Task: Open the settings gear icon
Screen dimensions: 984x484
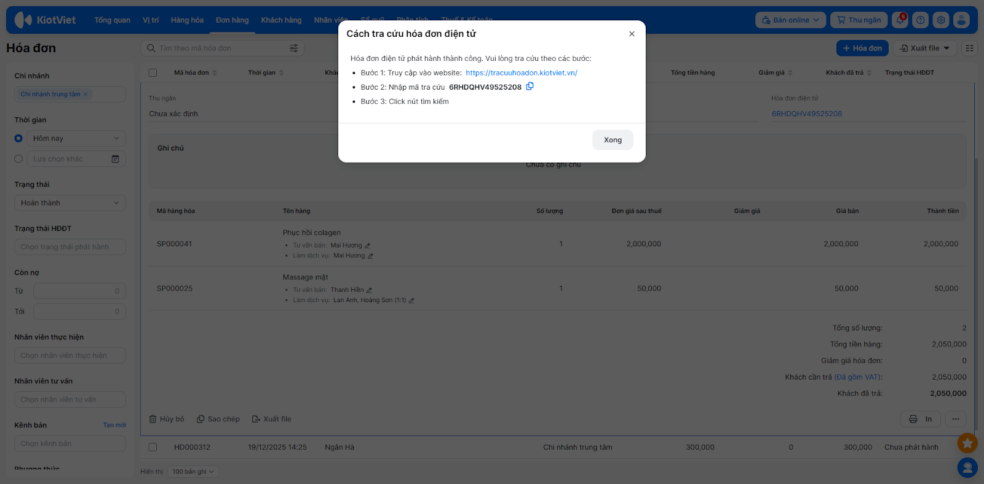Action: 940,20
